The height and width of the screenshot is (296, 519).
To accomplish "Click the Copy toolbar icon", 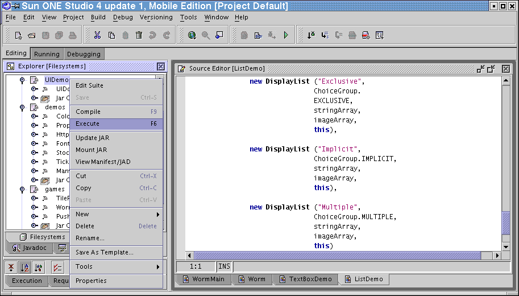I will (111, 35).
